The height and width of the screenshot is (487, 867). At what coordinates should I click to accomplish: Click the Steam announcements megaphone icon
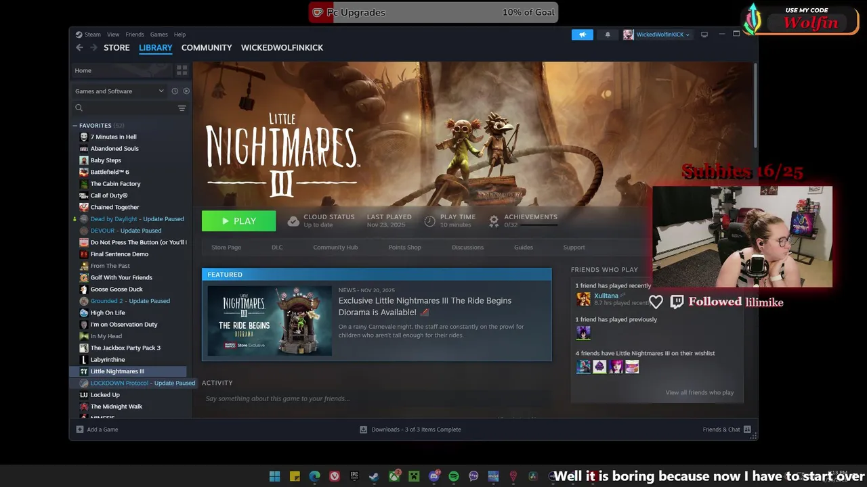(x=582, y=34)
